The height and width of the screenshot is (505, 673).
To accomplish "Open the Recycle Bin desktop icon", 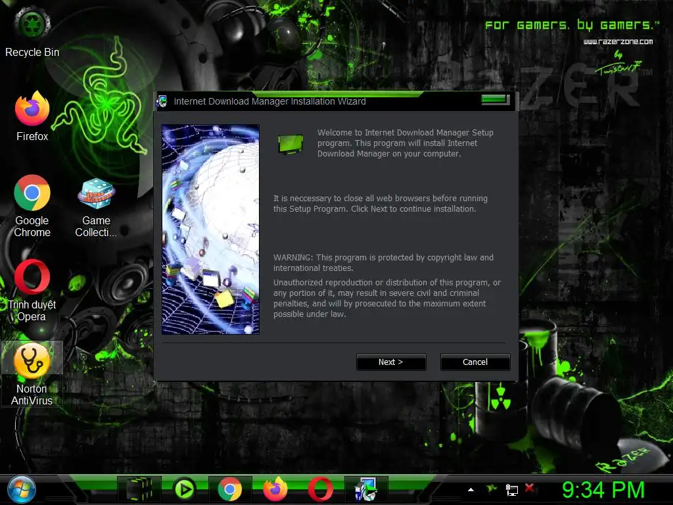I will tap(32, 32).
